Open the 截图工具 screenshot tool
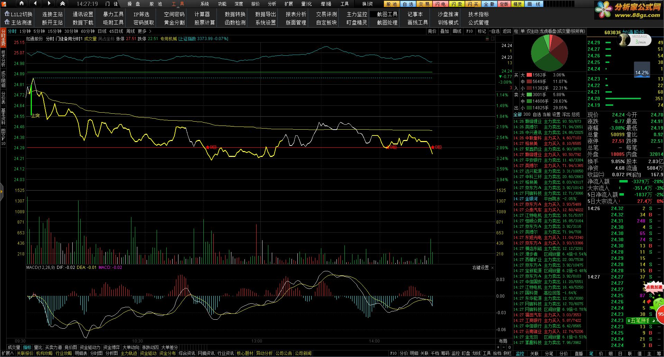 click(387, 14)
